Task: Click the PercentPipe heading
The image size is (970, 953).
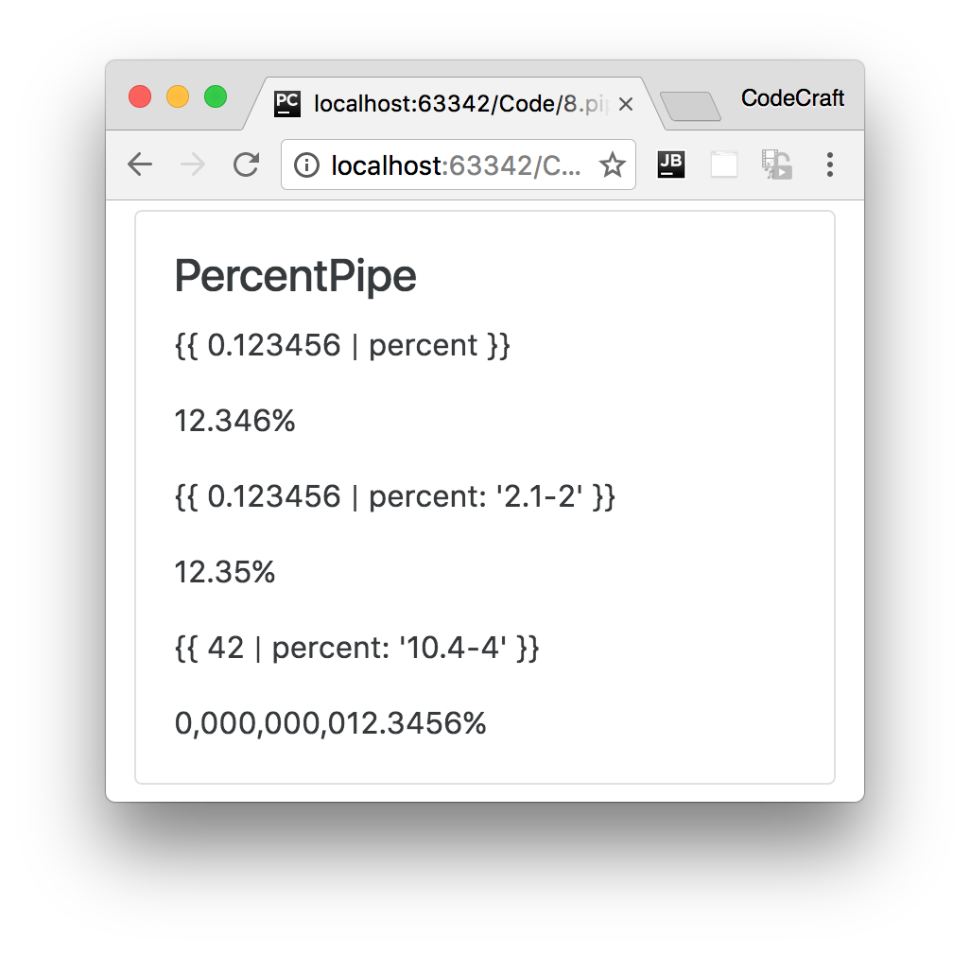Action: point(296,275)
